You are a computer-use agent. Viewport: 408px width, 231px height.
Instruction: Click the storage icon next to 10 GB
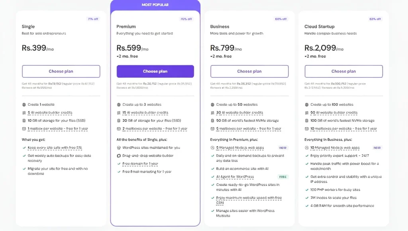[24, 120]
